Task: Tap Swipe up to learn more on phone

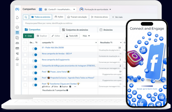Action: click(x=147, y=89)
